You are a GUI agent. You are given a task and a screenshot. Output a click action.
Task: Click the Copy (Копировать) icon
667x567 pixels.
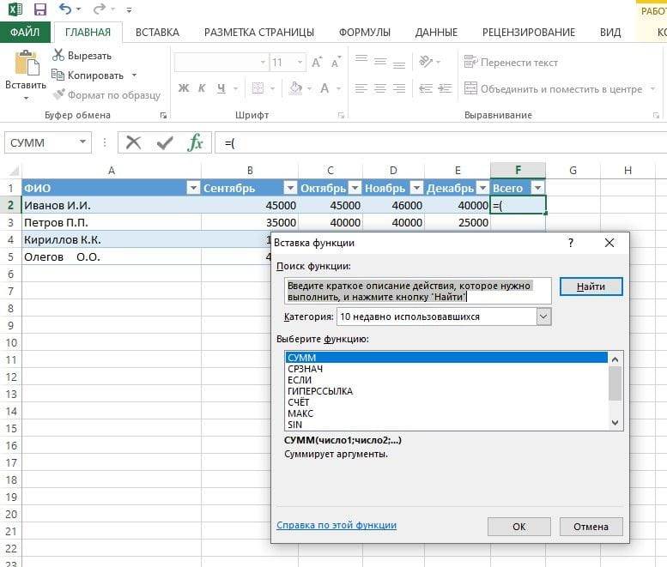click(58, 75)
